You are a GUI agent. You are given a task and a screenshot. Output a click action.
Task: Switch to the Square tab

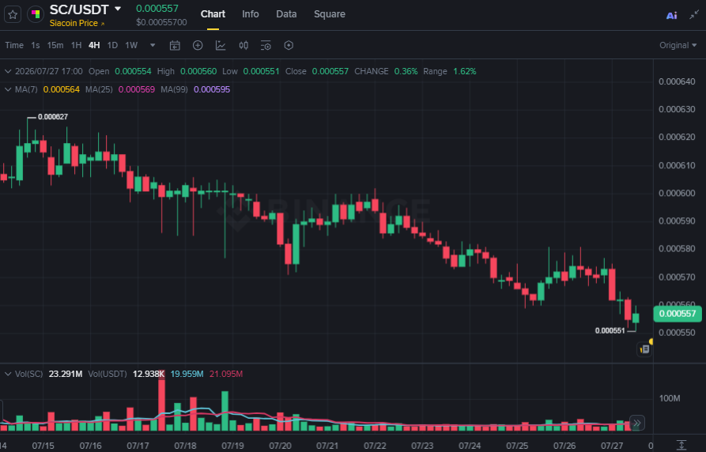(330, 14)
